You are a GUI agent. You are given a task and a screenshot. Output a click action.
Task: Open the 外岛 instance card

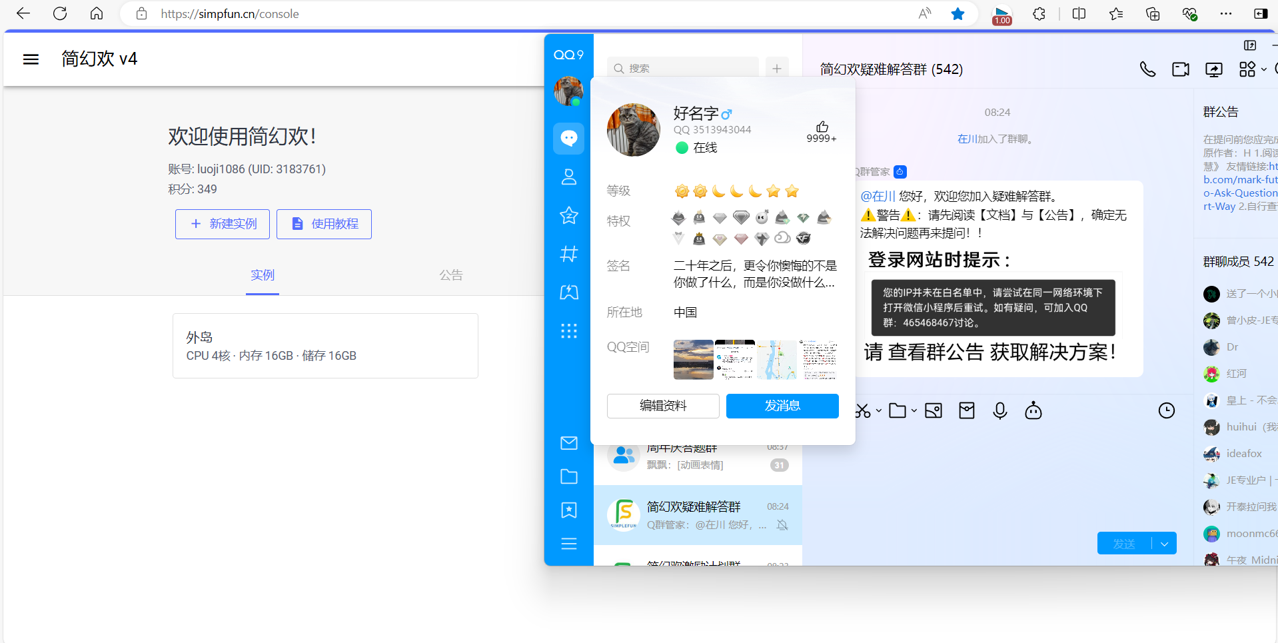(325, 346)
